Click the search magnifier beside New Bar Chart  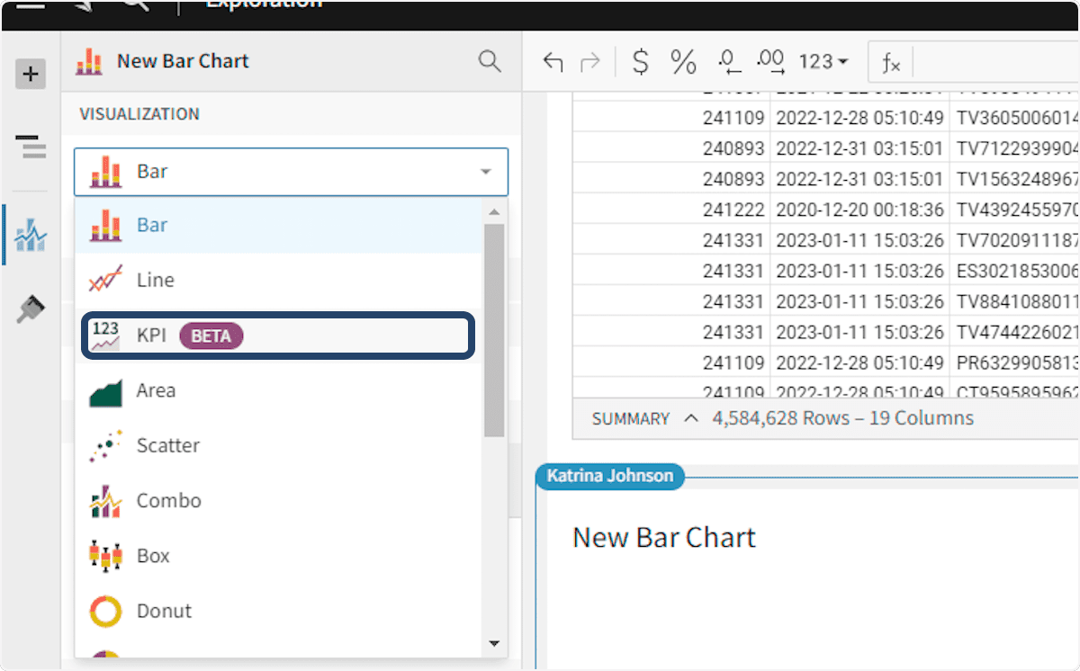489,61
